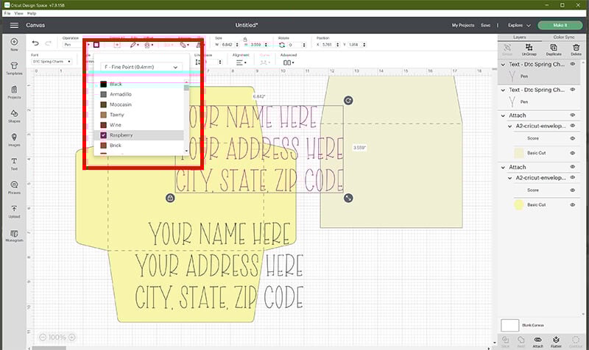Click the X position input field
This screenshot has height=350, width=589.
pyautogui.click(x=328, y=45)
